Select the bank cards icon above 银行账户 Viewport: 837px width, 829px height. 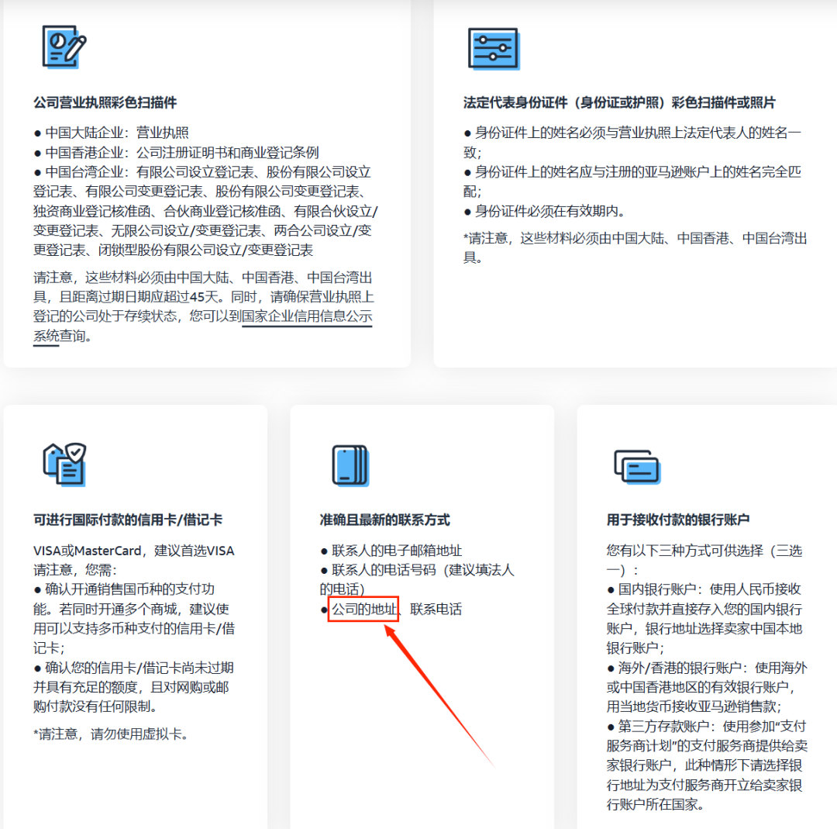637,465
